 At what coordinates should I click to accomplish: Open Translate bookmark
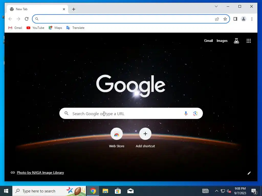(75, 28)
